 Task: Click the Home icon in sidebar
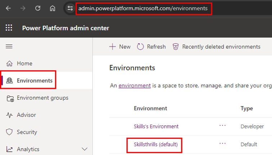pos(10,63)
